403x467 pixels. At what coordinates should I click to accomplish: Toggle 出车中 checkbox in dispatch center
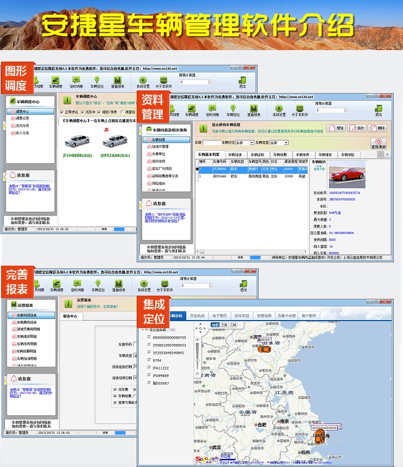(83, 112)
